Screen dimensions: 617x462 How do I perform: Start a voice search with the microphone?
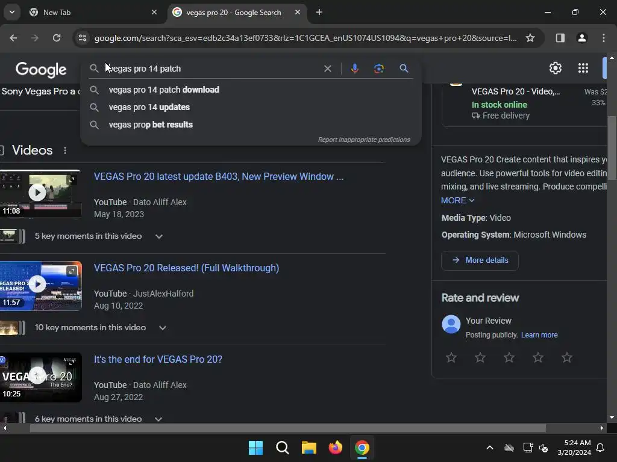[354, 69]
